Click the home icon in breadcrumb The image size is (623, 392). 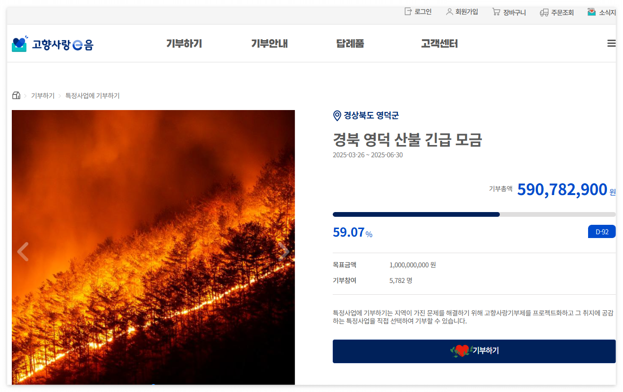pyautogui.click(x=16, y=95)
